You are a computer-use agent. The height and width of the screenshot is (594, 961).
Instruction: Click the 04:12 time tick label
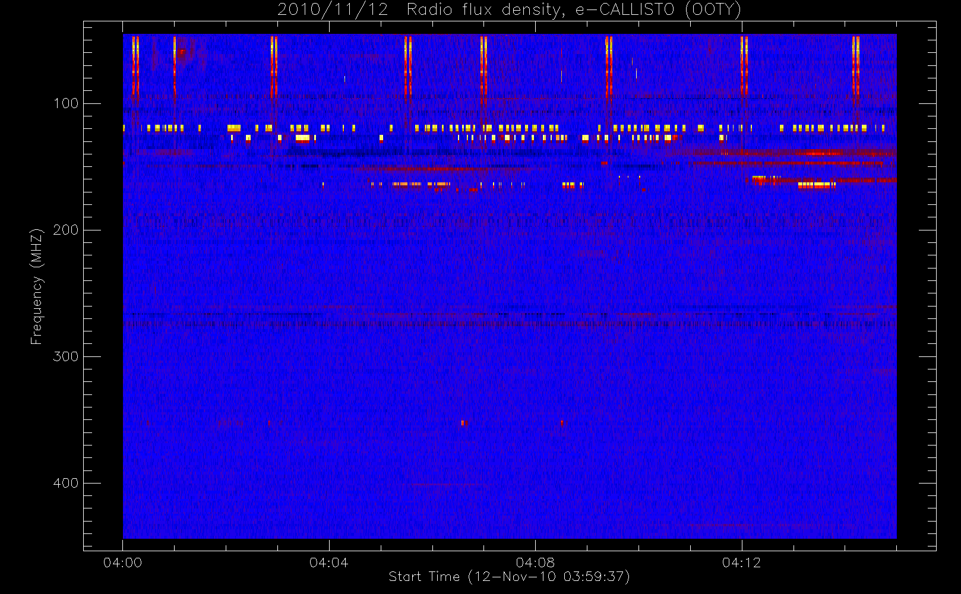click(x=741, y=563)
